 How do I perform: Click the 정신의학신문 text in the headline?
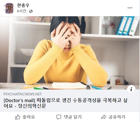(32, 106)
